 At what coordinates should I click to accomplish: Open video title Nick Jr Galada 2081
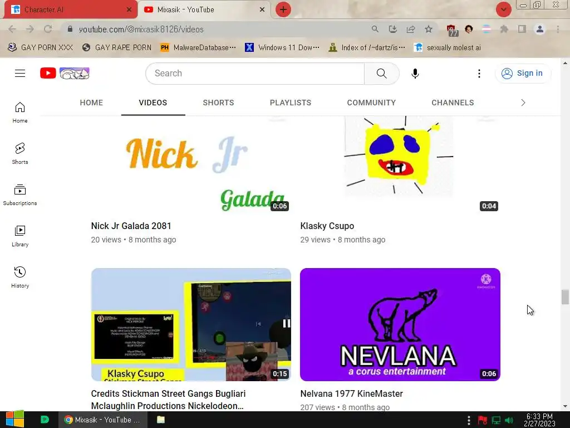tap(131, 226)
